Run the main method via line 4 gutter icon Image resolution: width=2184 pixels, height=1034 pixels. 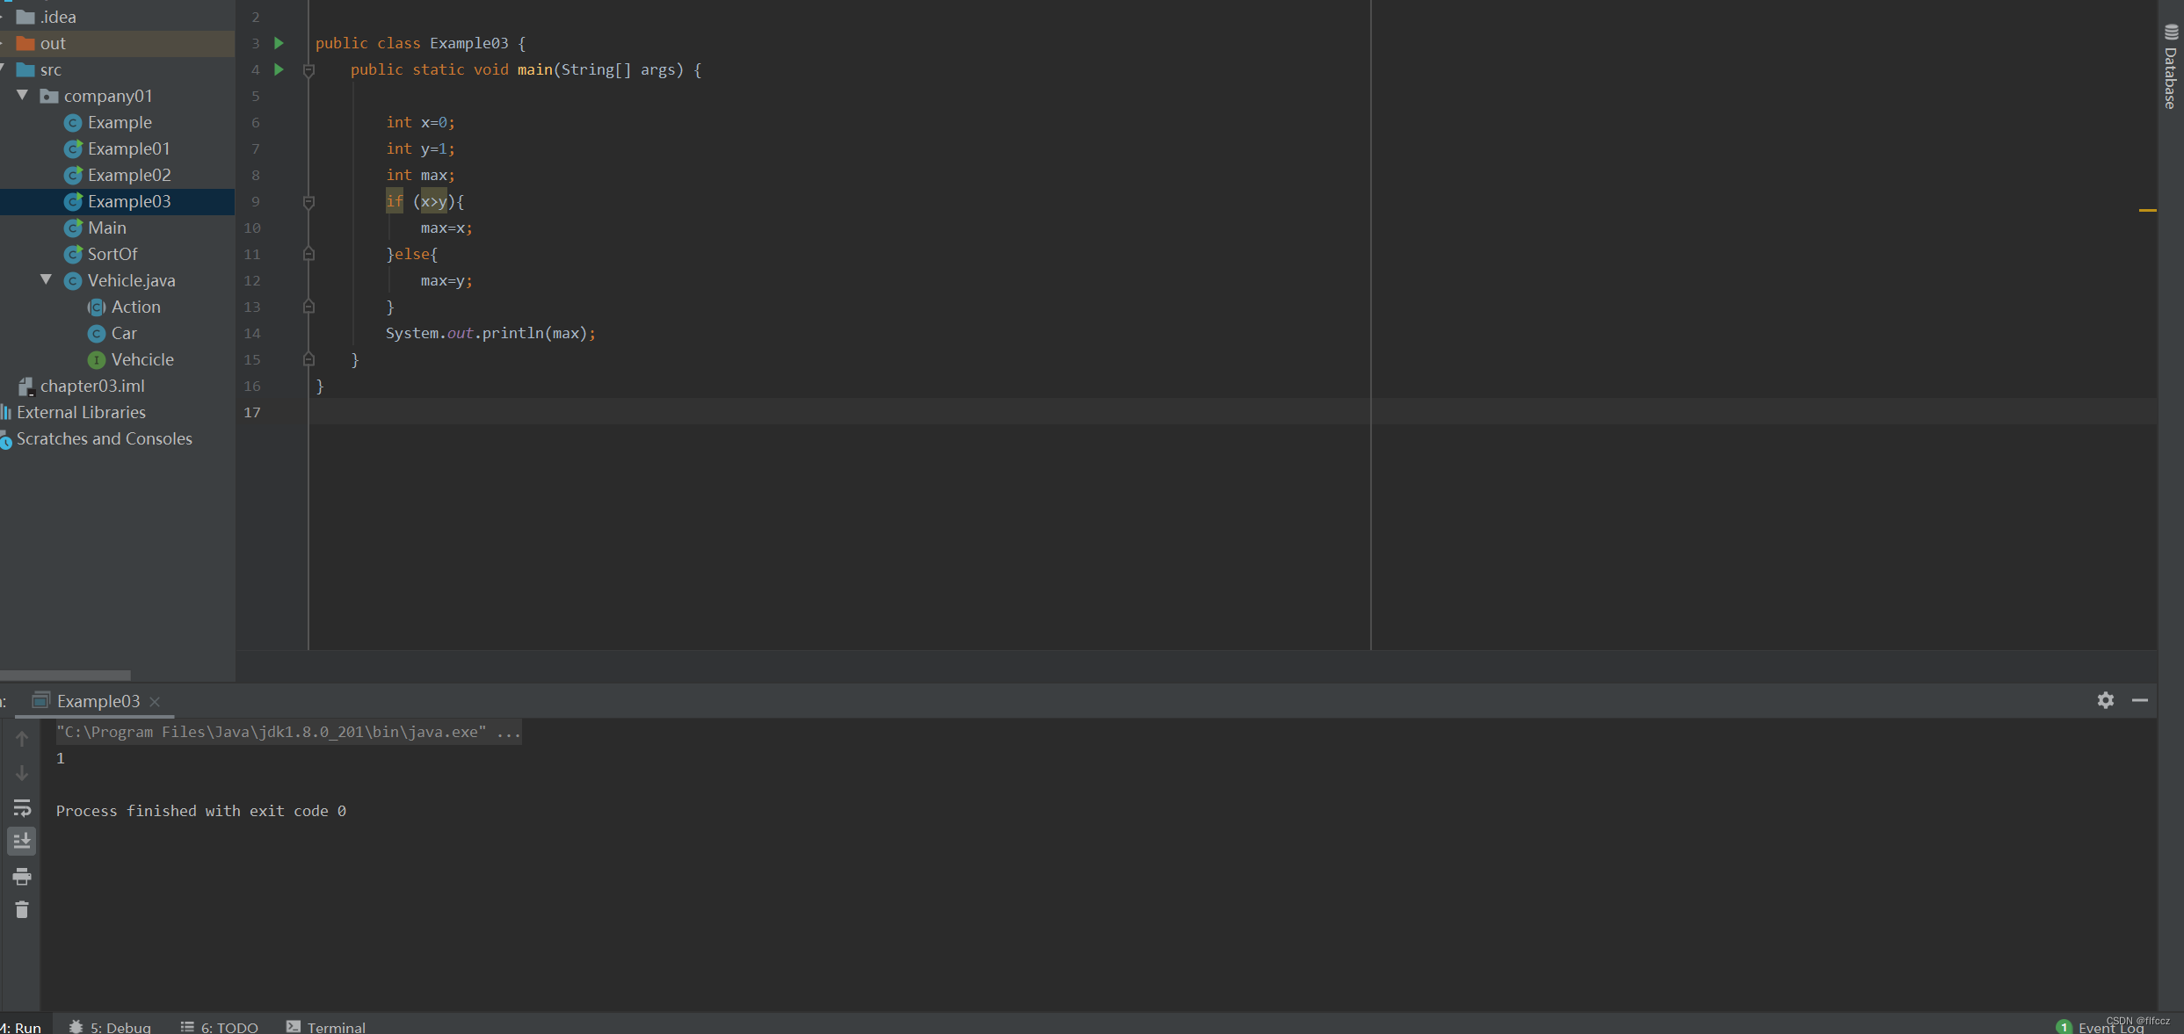278,69
